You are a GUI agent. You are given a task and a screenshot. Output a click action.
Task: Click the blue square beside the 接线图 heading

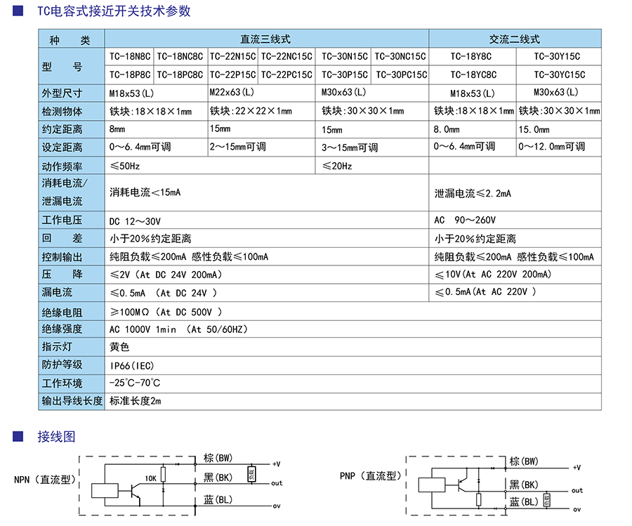point(20,436)
